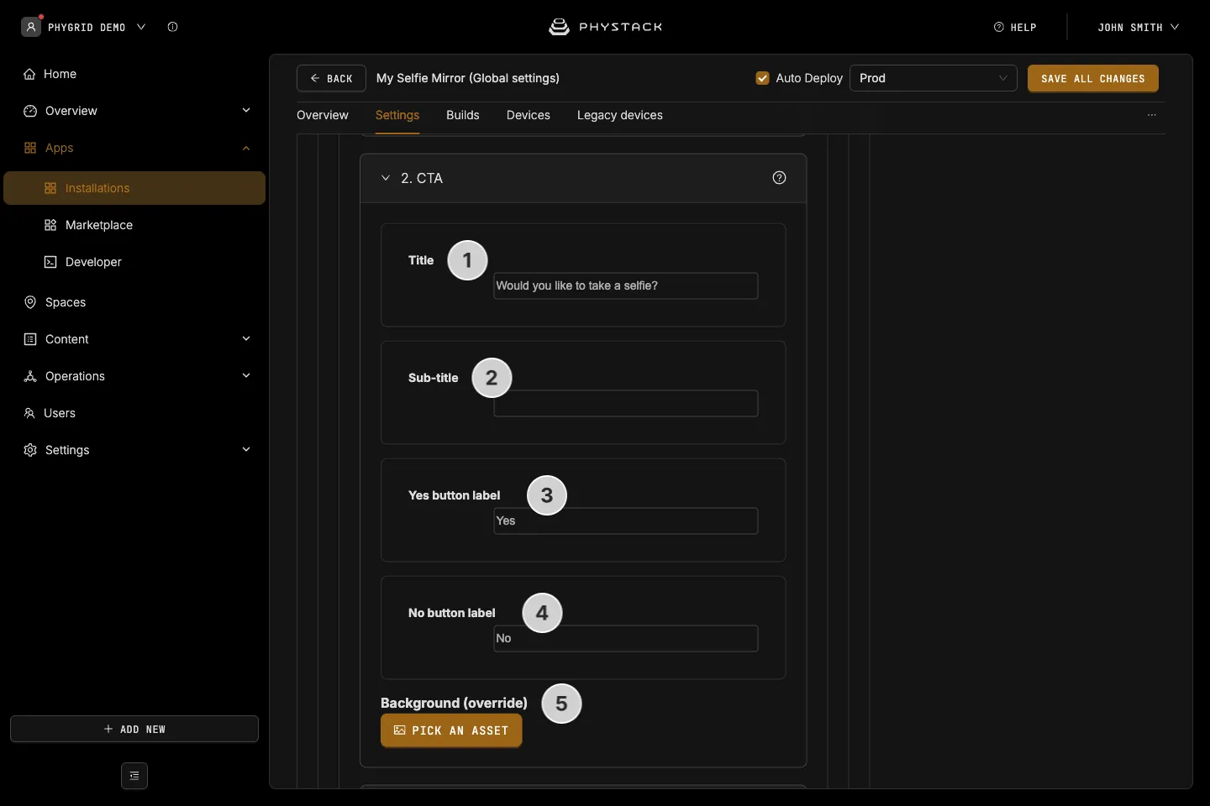Viewport: 1210px width, 806px height.
Task: Collapse the Apps sidebar section
Action: pos(246,148)
